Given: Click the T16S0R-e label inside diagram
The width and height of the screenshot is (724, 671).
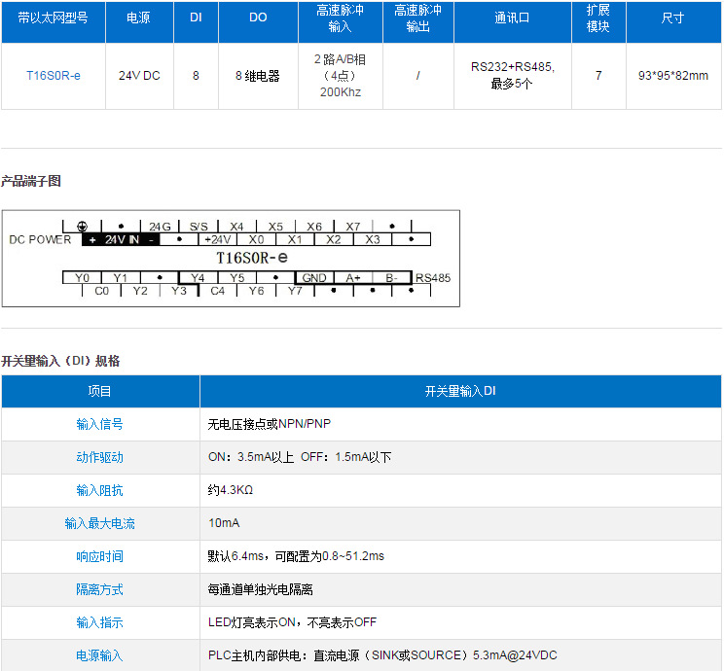Looking at the screenshot, I should 252,258.
